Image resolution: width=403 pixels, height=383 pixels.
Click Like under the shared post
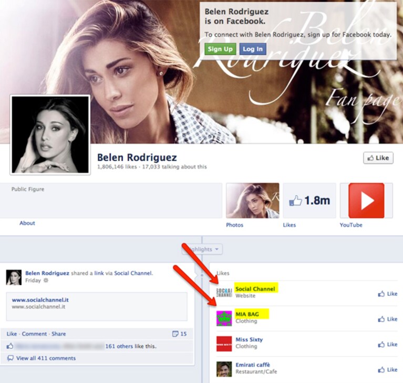tap(12, 334)
